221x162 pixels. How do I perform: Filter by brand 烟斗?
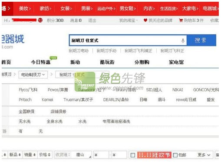click(x=162, y=100)
